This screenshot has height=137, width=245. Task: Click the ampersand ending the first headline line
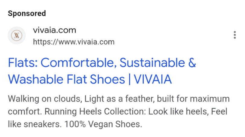coord(192,63)
